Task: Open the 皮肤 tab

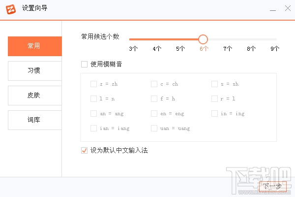Action: point(35,96)
